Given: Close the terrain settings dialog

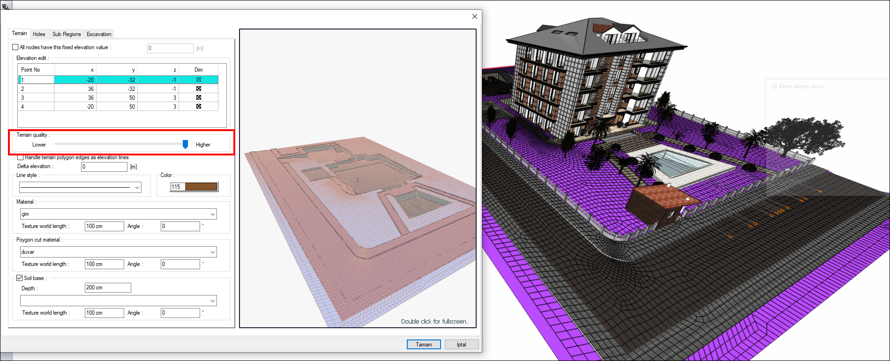Looking at the screenshot, I should (474, 16).
